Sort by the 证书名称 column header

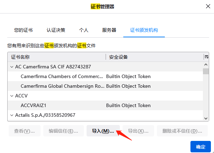click(x=57, y=57)
